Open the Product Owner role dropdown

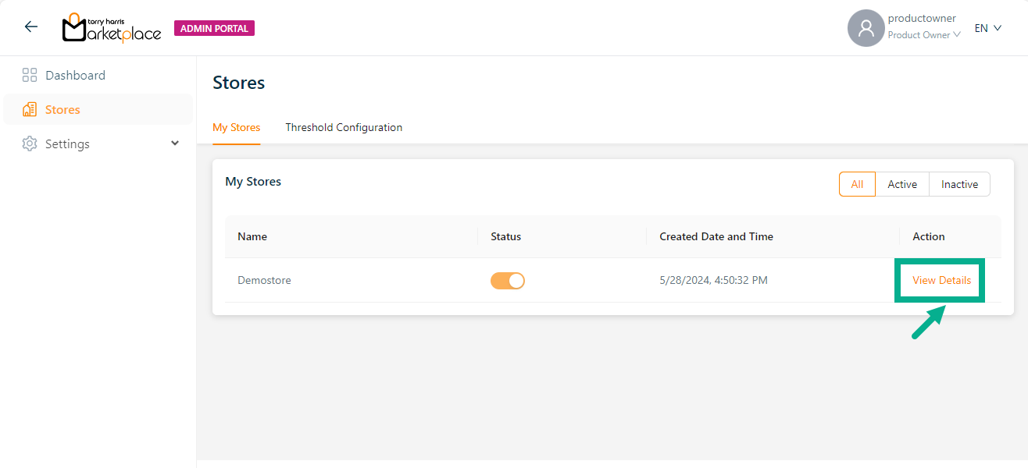(x=924, y=35)
